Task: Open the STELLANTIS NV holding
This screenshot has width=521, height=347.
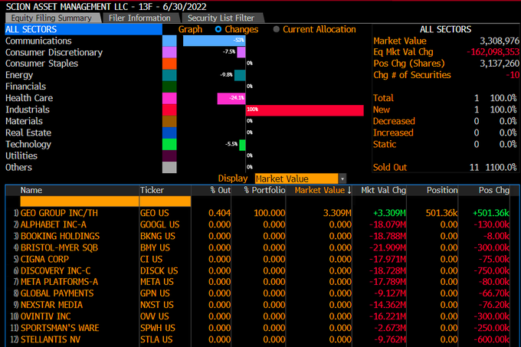Action: (x=51, y=339)
